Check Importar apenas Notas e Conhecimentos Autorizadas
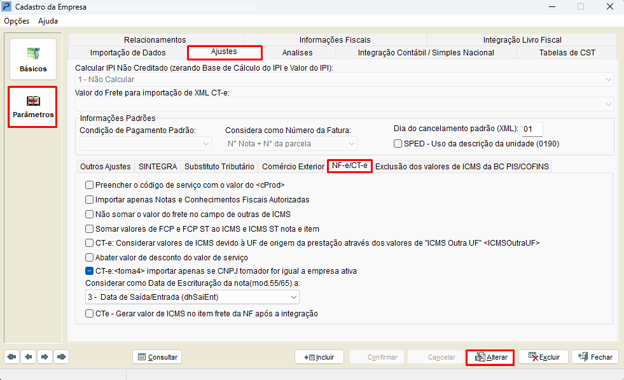The width and height of the screenshot is (624, 380). coord(90,200)
